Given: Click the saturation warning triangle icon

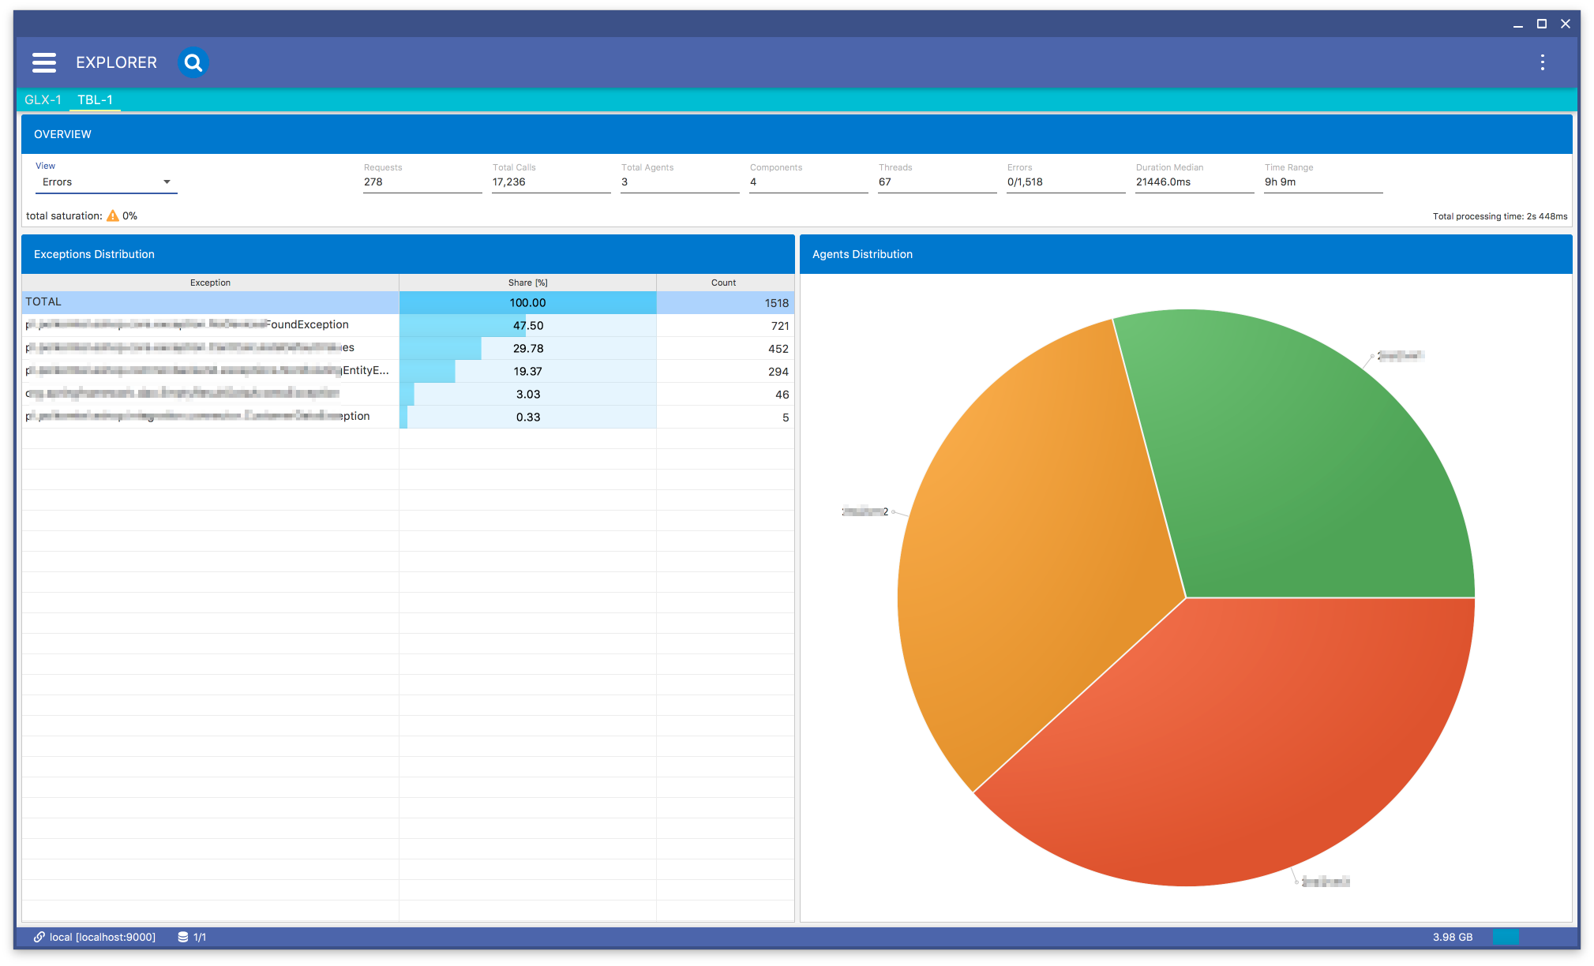Looking at the screenshot, I should (113, 215).
